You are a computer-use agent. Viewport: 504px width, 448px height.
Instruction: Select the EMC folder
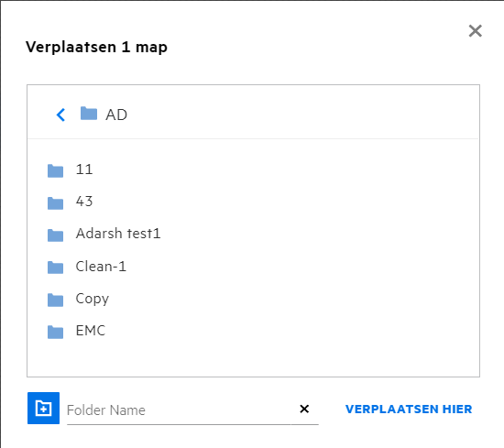pos(91,331)
